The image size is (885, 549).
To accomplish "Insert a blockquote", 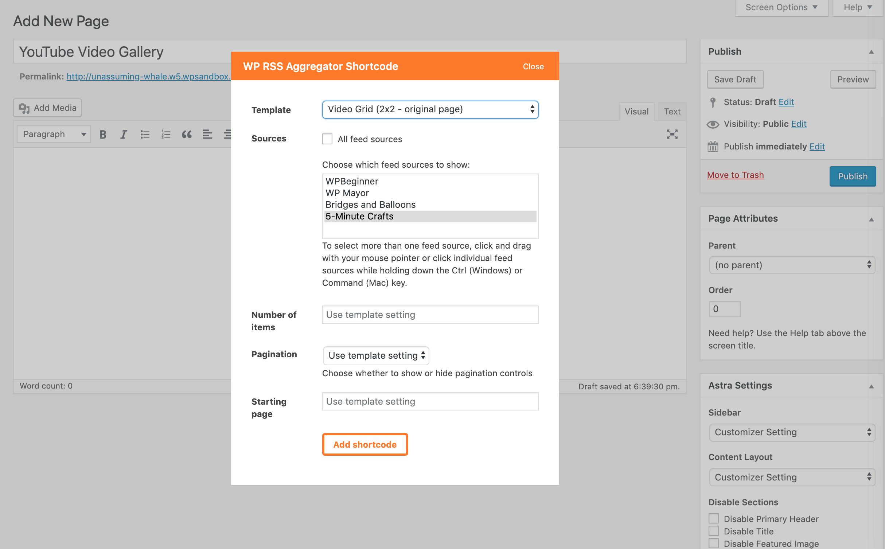I will [x=187, y=135].
